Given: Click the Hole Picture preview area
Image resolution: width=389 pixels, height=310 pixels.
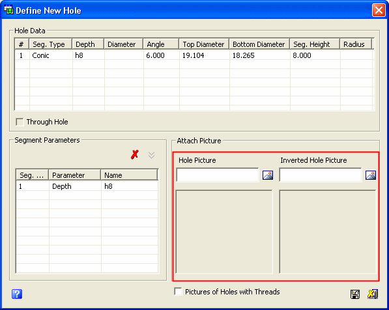Looking at the screenshot, I should pos(224,232).
